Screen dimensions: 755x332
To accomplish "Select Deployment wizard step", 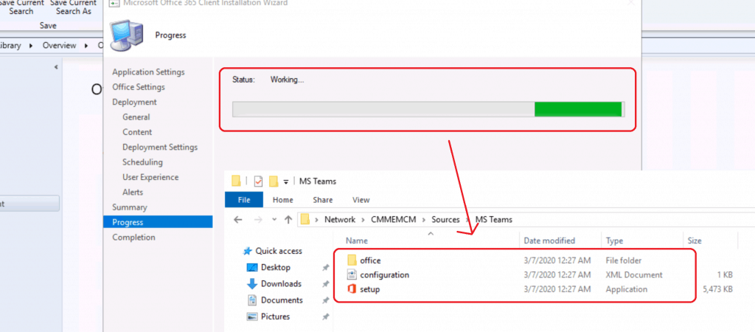I will point(134,102).
